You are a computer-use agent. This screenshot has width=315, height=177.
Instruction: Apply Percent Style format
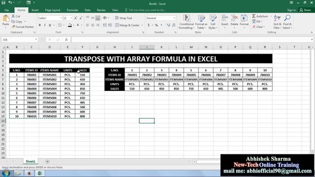click(x=157, y=25)
